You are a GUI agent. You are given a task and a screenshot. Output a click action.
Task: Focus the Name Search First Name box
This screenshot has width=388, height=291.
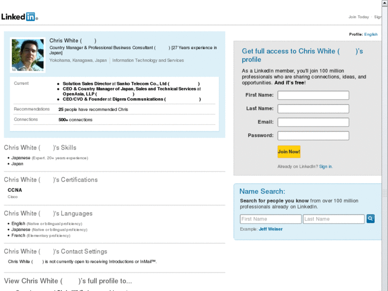[271, 219]
